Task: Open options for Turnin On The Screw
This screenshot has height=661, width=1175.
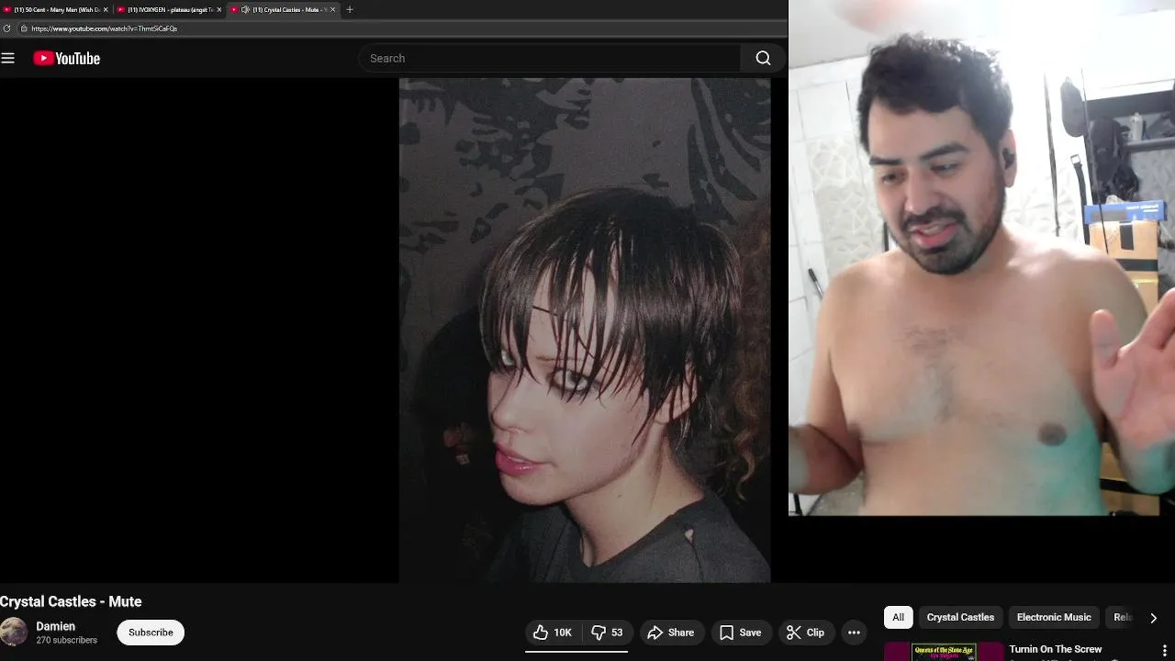Action: click(1164, 650)
